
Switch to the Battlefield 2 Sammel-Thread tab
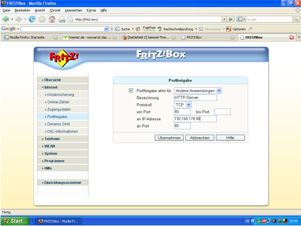tap(148, 37)
